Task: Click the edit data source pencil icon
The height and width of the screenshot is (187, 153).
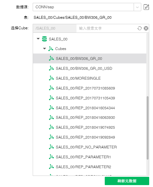Action: click(x=146, y=7)
